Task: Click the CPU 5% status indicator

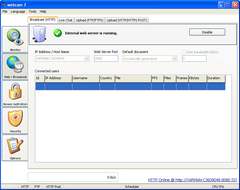Action: point(218,187)
